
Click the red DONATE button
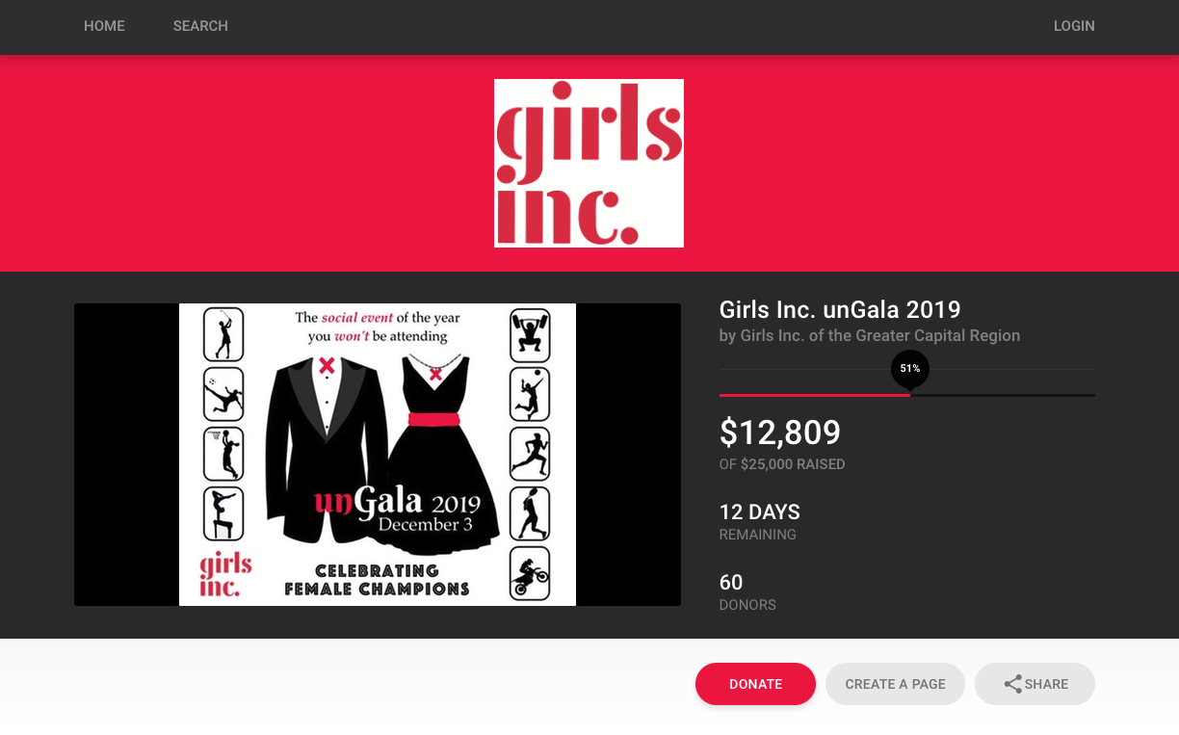pyautogui.click(x=755, y=684)
